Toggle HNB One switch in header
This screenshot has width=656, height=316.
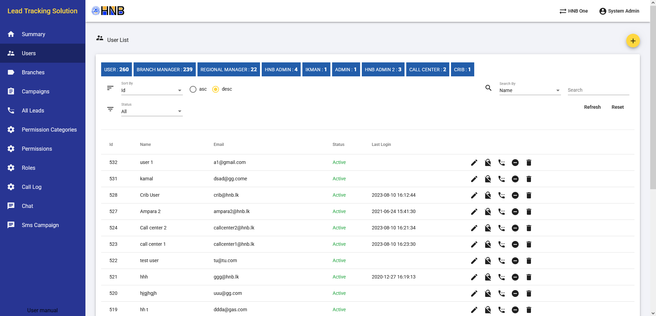pos(573,11)
